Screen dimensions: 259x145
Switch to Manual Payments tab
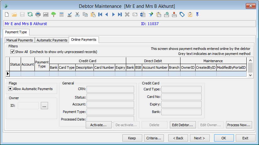(x=20, y=40)
